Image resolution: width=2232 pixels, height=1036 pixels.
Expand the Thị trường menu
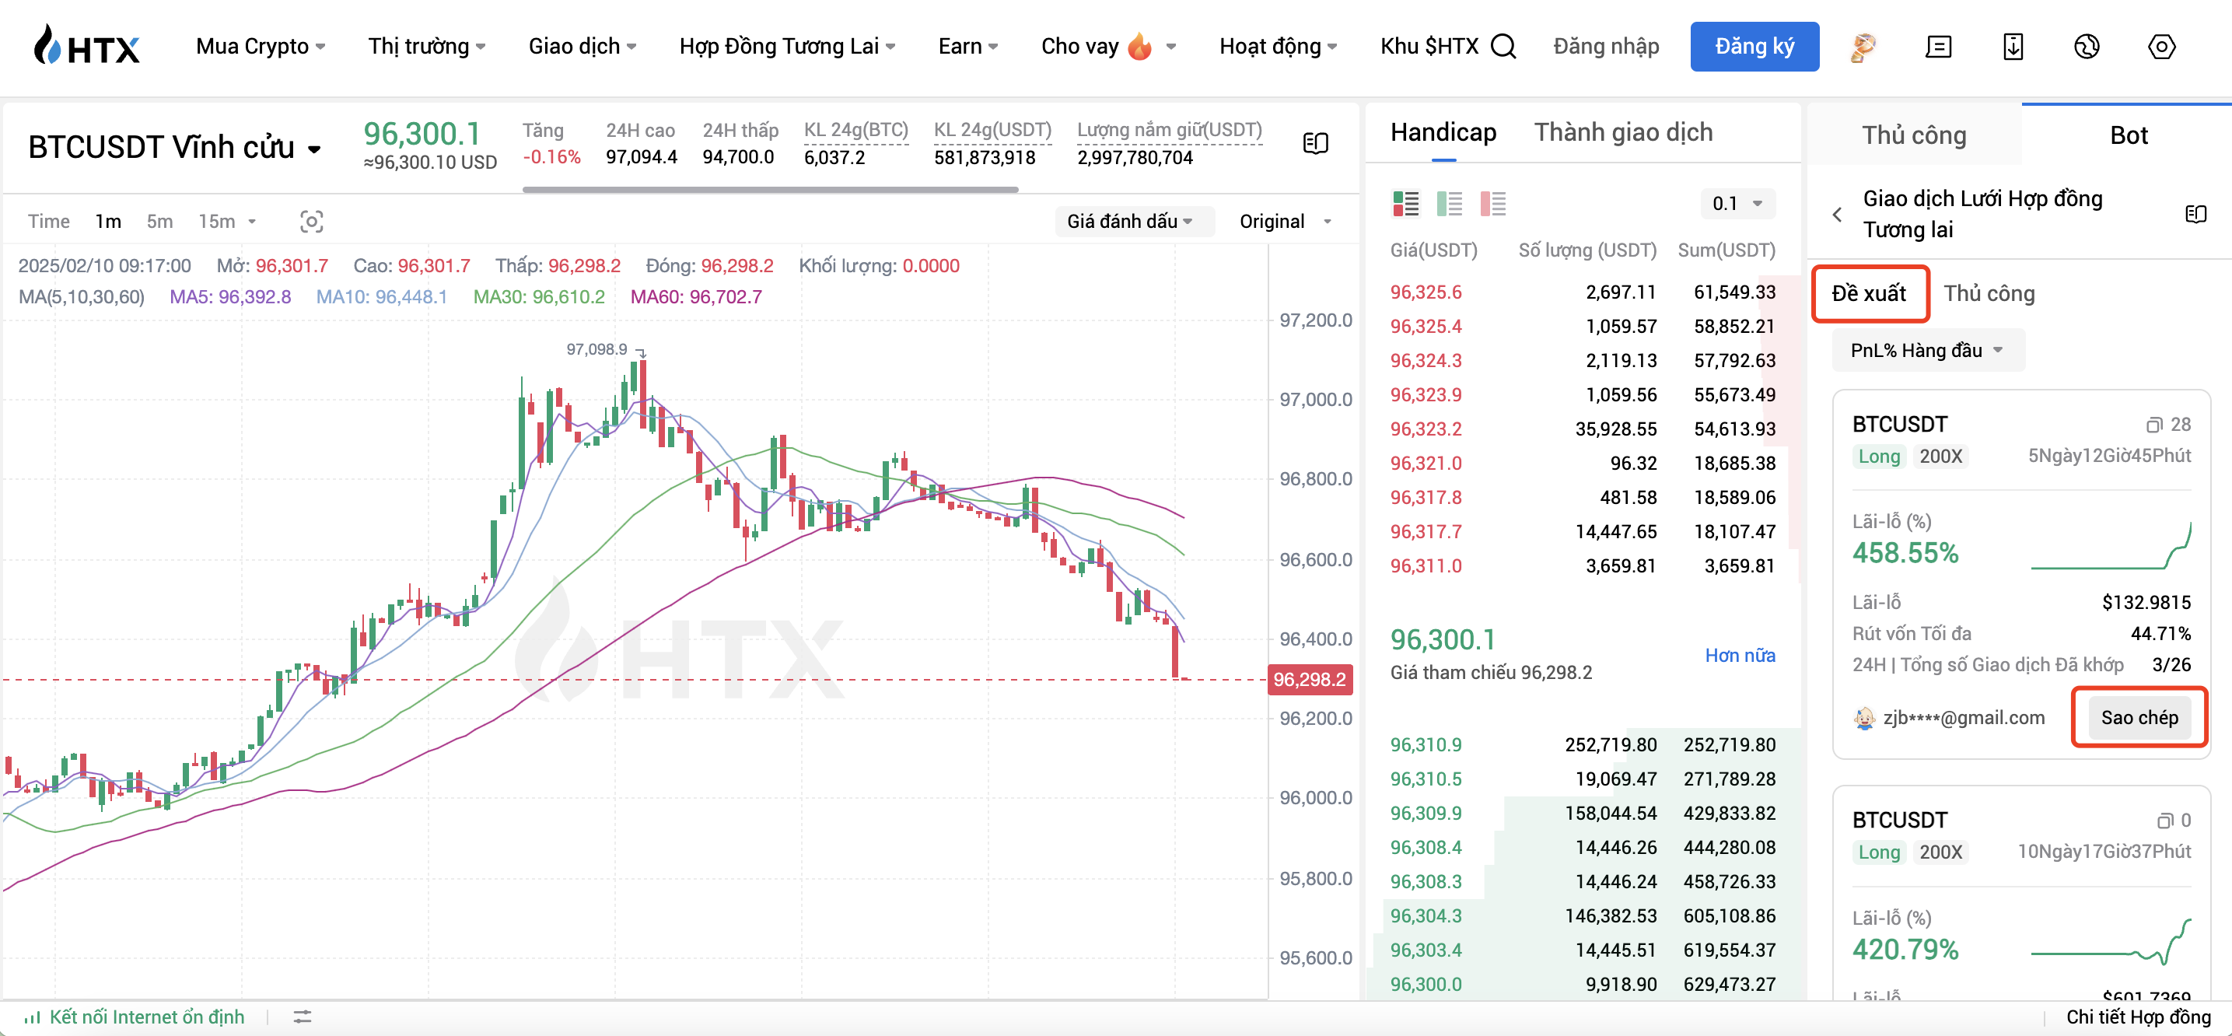(x=427, y=46)
